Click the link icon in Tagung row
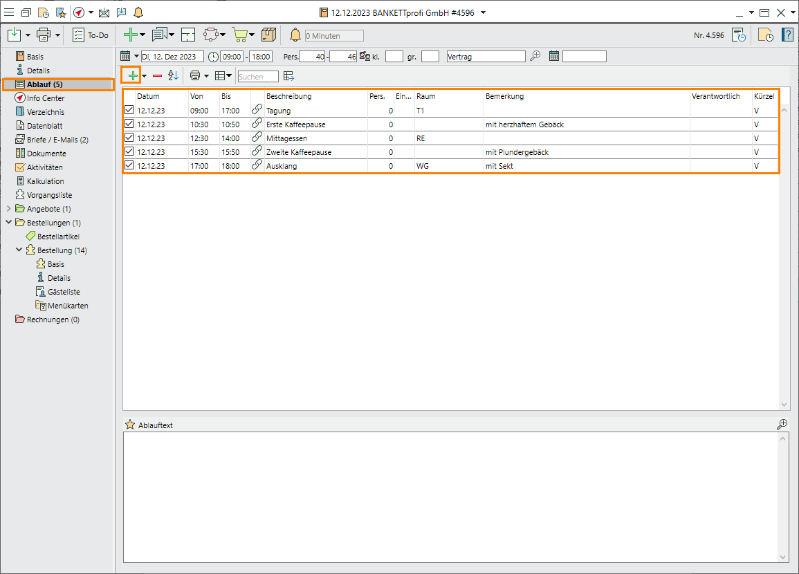 click(257, 110)
